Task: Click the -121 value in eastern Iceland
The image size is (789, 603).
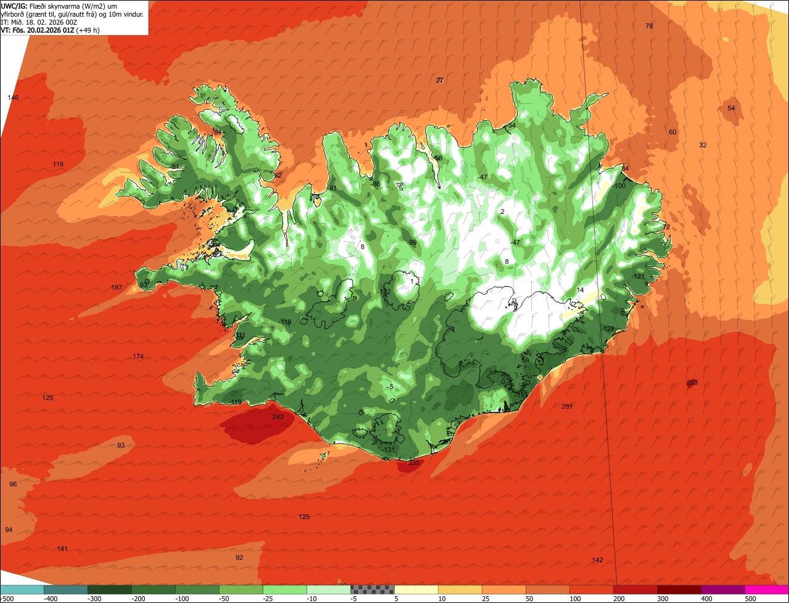Action: (638, 276)
